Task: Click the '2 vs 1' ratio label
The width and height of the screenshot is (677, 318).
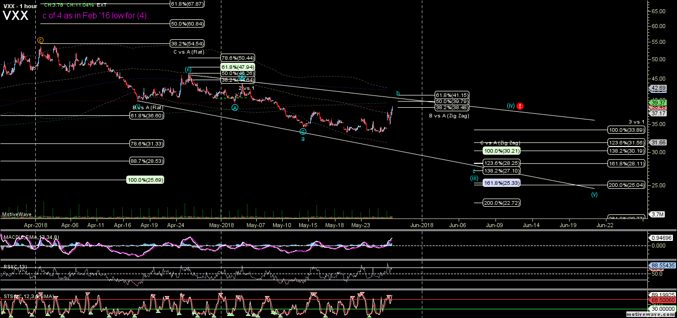Action: click(246, 88)
